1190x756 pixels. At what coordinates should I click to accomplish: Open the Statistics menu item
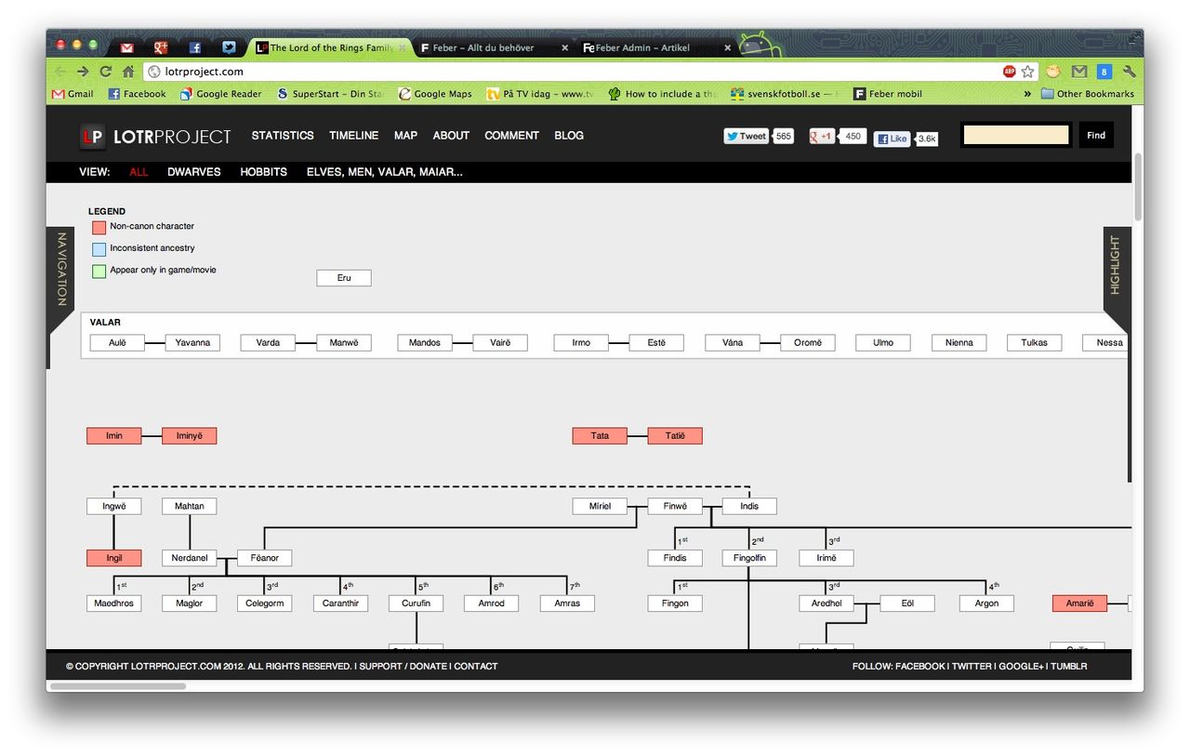tap(283, 136)
